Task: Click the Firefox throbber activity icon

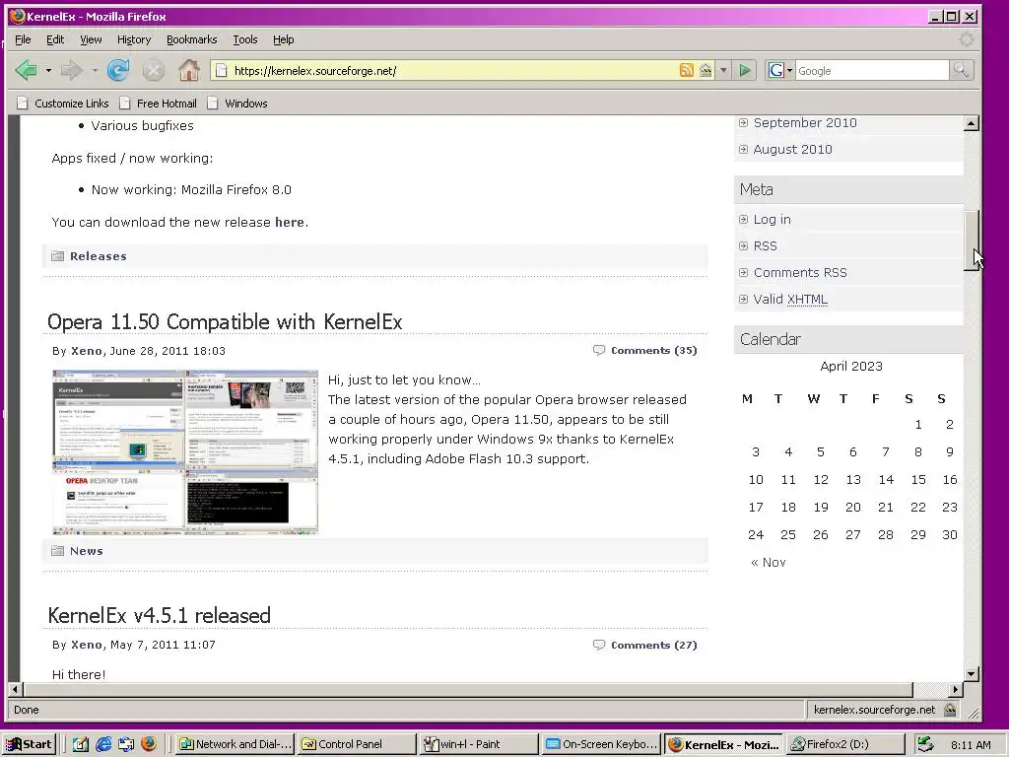Action: 966,39
